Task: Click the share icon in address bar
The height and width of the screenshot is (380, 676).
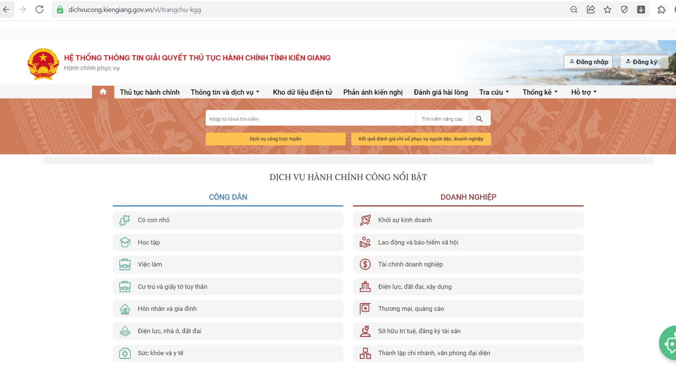Action: coord(590,9)
